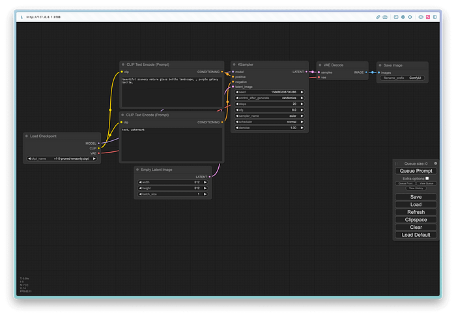Open ckpt_name checkpoint selector

click(x=62, y=158)
